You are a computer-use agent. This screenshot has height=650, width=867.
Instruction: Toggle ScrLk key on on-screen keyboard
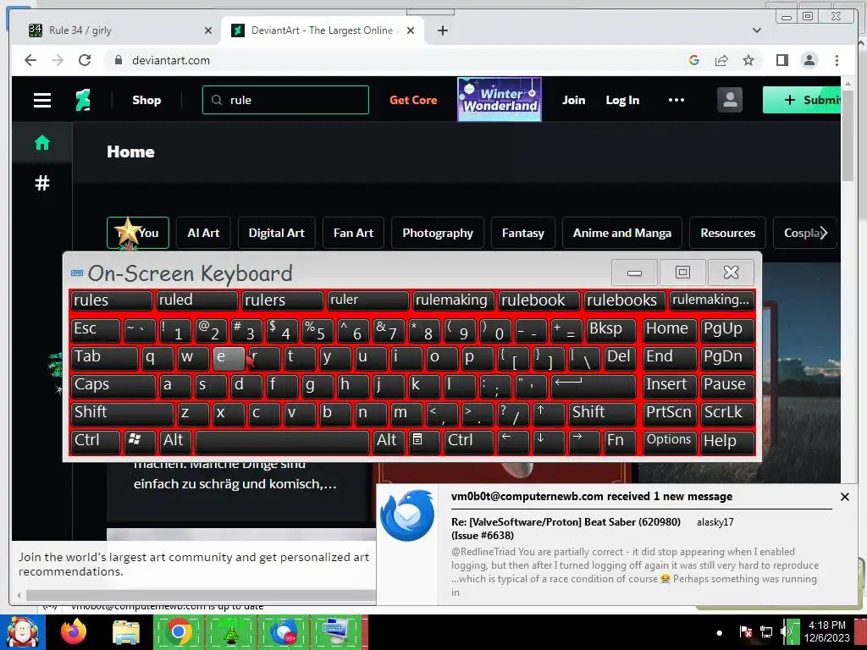pos(727,413)
